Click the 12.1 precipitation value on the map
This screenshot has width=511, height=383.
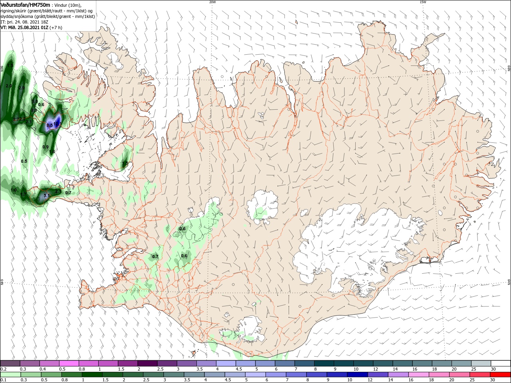57,124
